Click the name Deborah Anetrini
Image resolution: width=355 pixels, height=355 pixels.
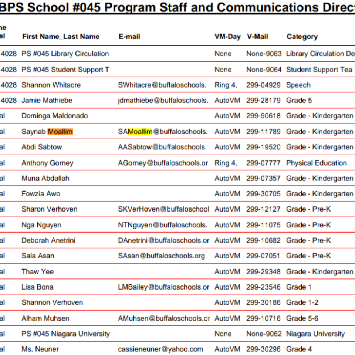48,240
